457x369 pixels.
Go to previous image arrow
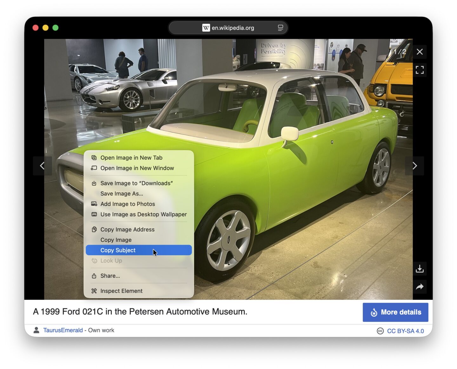[42, 165]
